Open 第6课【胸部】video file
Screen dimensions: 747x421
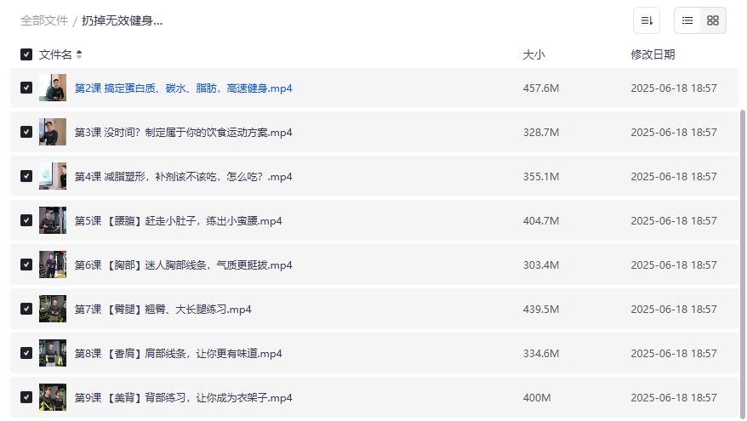[184, 265]
